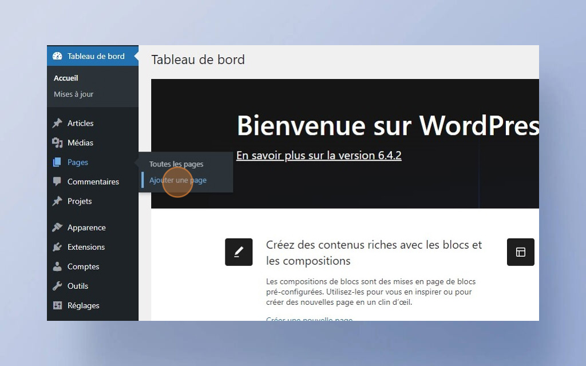Click the layout grid icon at right
Screen dimensions: 586x366
click(x=521, y=252)
